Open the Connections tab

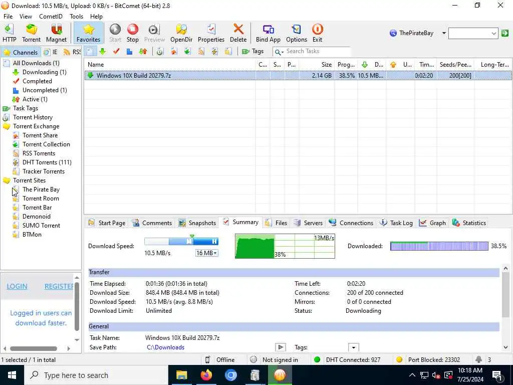point(351,223)
